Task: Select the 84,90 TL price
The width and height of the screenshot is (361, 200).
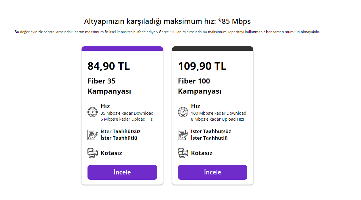Action: point(109,66)
